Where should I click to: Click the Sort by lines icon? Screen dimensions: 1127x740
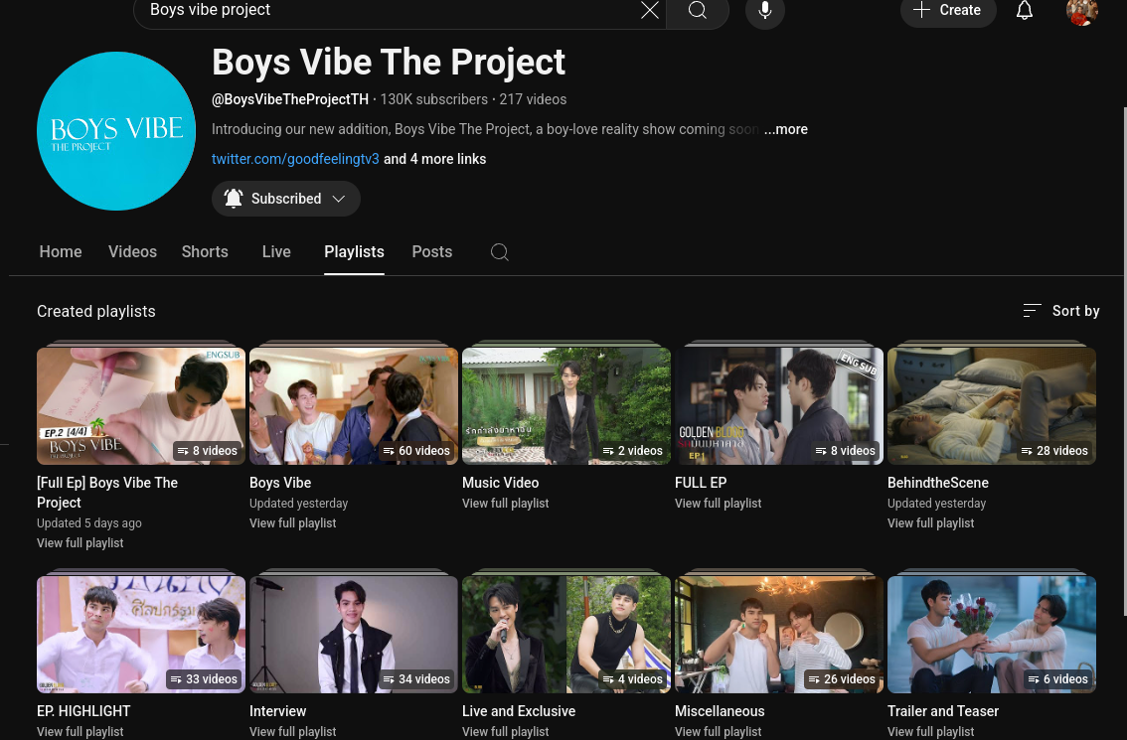pyautogui.click(x=1033, y=310)
